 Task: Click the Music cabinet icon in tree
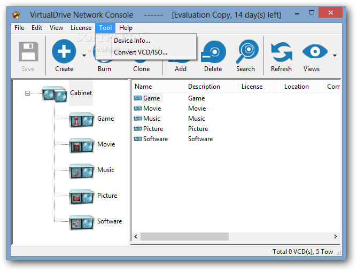(x=82, y=171)
